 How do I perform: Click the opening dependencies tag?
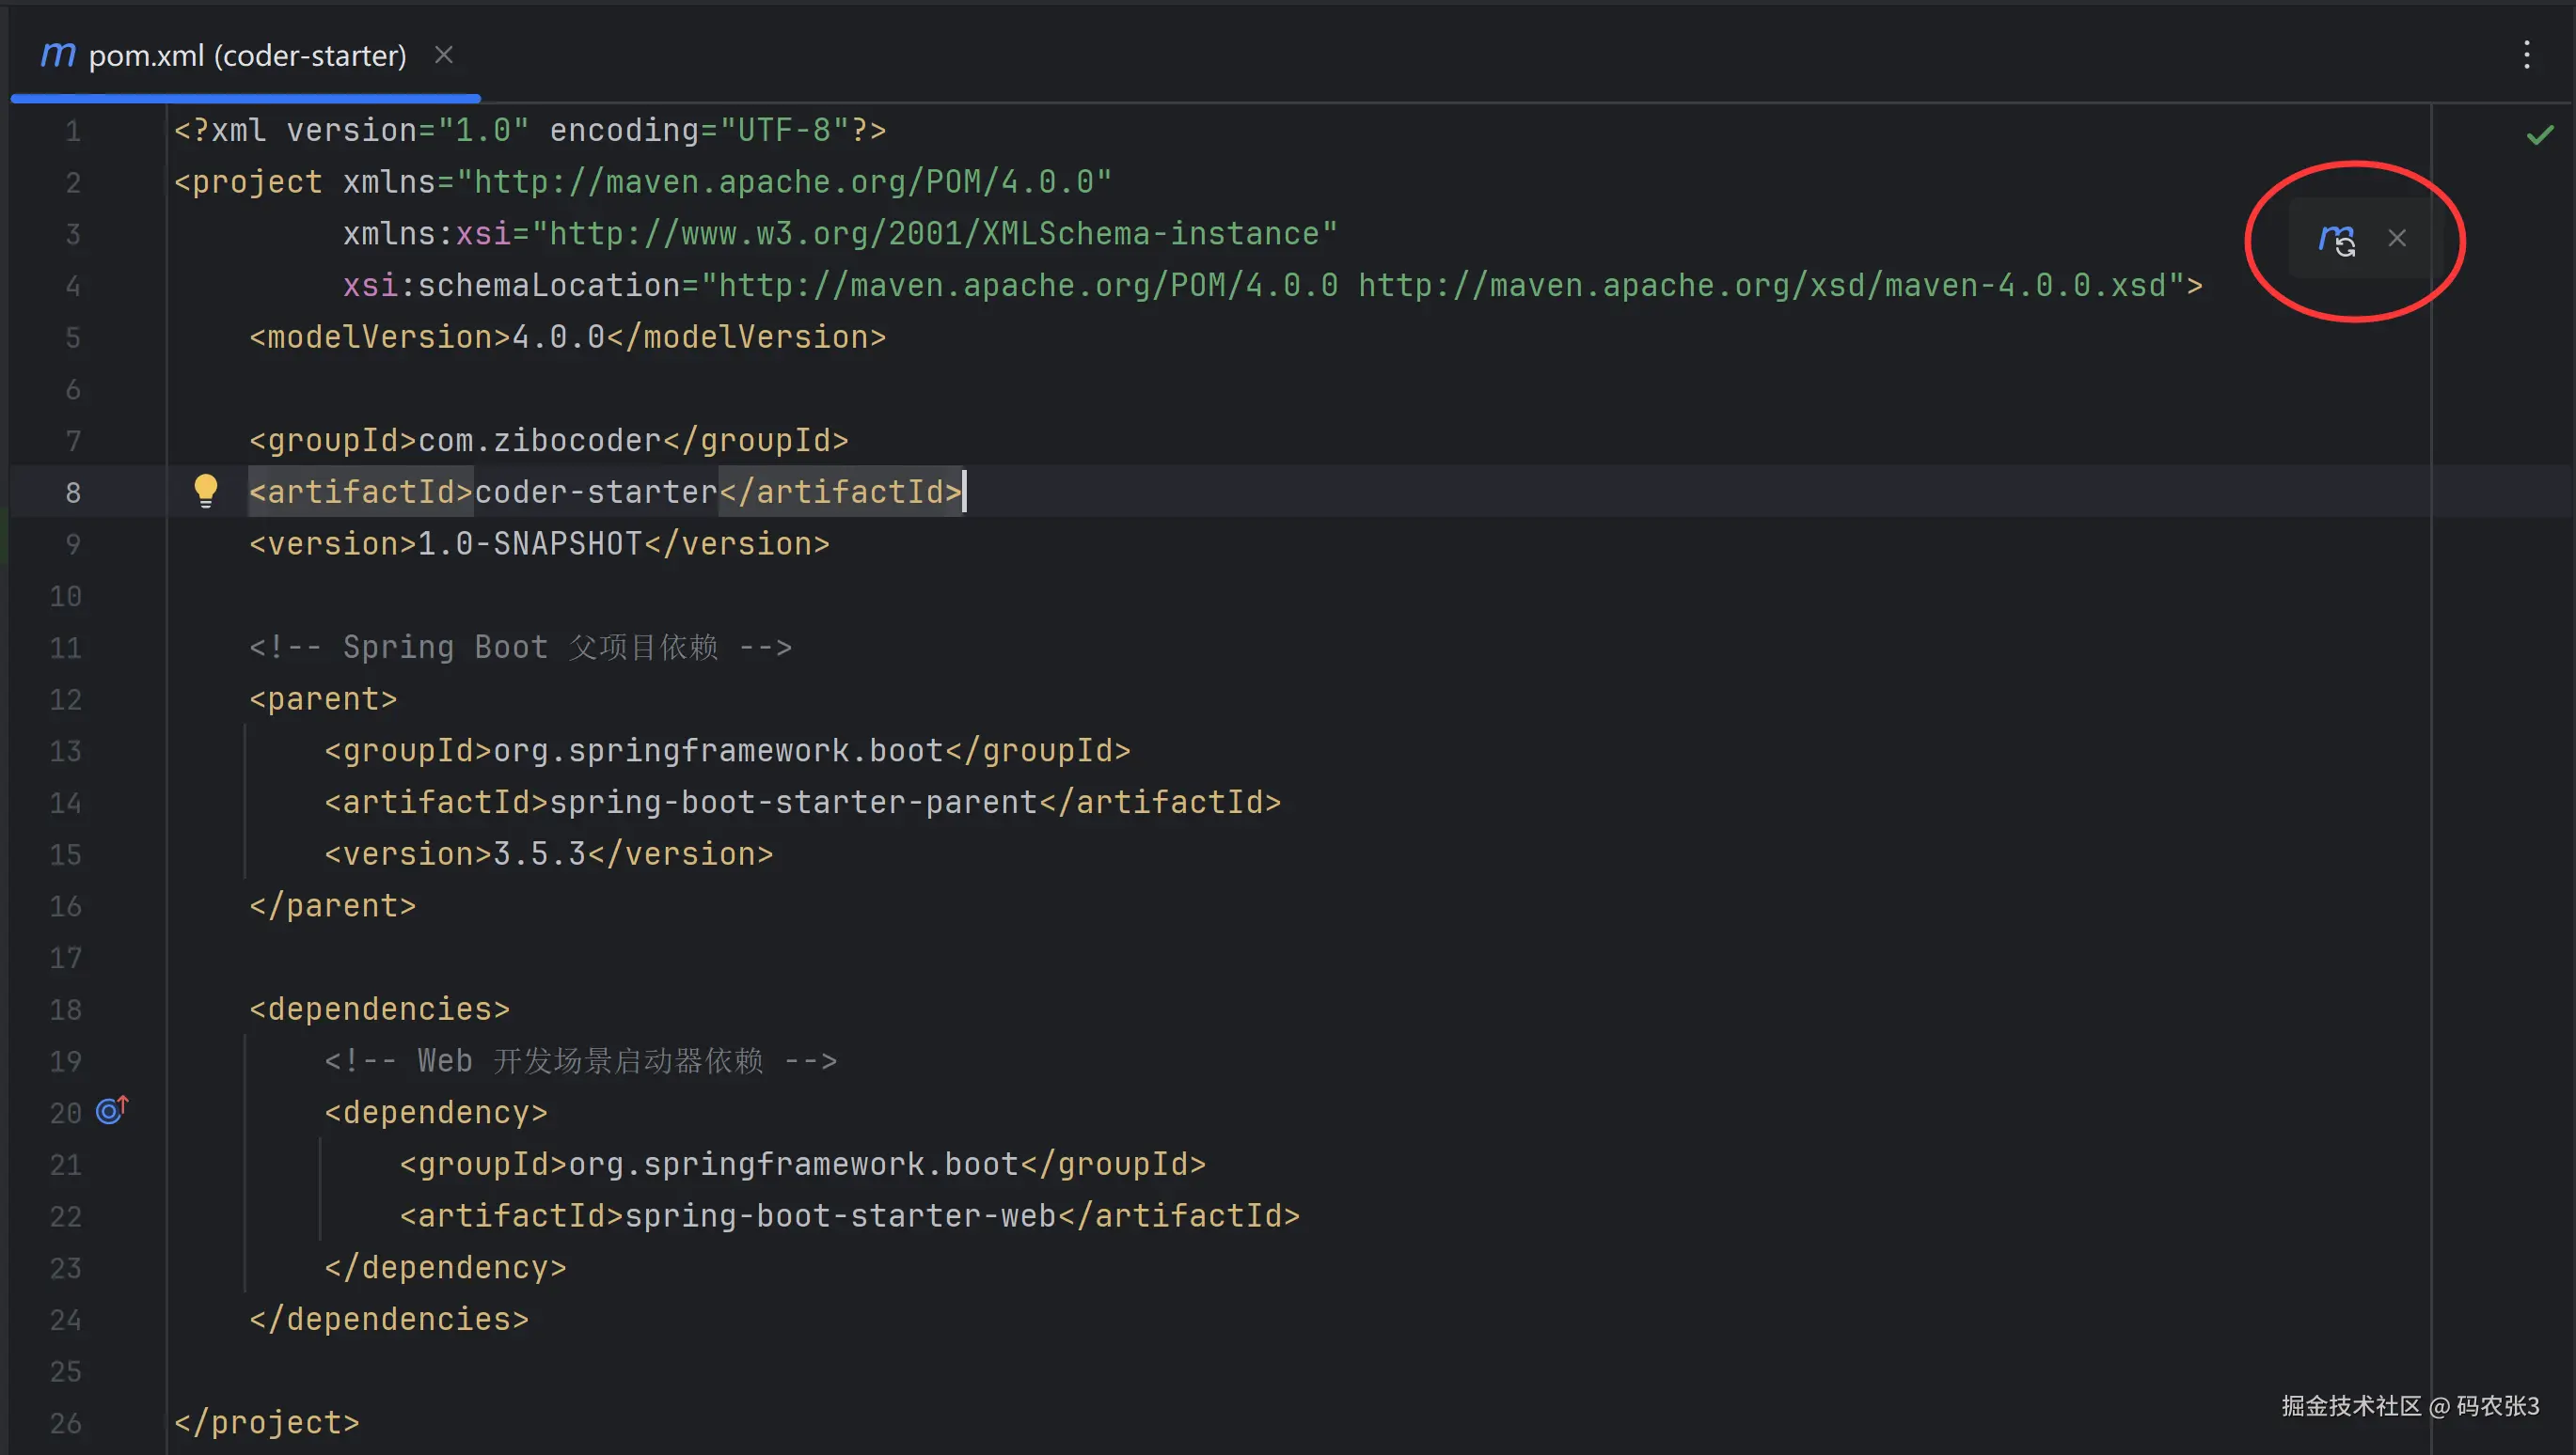point(379,1009)
